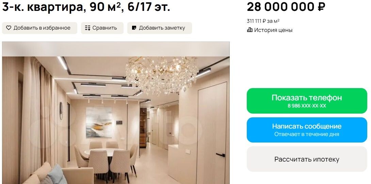The height and width of the screenshot is (184, 371).
Task: Open 'Добавить заметку' to add a note
Action: 162,28
